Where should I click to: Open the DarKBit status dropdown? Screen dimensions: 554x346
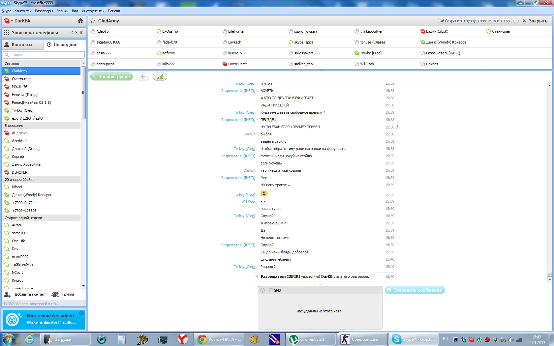pos(9,21)
